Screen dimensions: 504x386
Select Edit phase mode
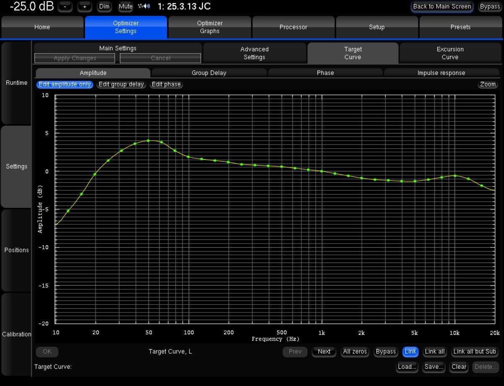click(x=166, y=84)
